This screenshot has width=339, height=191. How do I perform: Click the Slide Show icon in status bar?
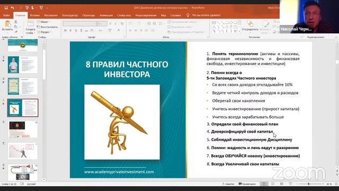(290, 184)
